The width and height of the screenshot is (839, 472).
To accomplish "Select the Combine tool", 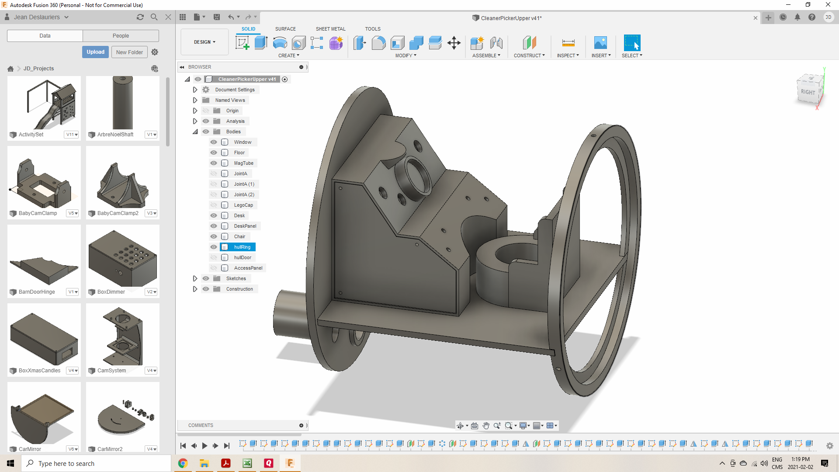I will (x=416, y=43).
